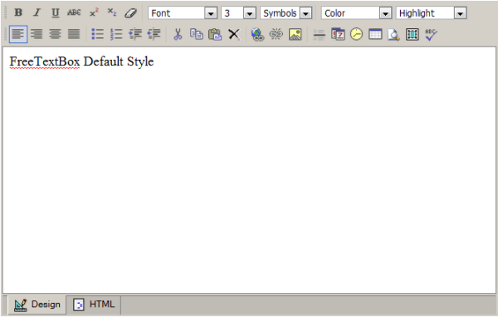Copy selection with copy icon
The image size is (498, 317).
196,34
